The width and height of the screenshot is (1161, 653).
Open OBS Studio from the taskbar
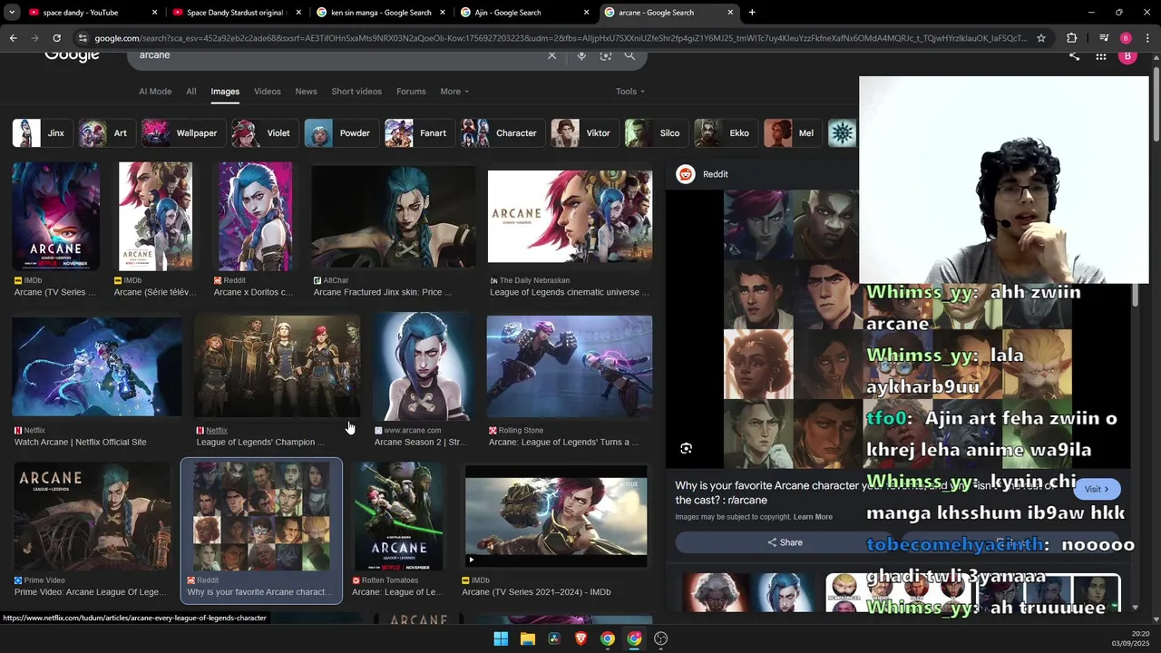(661, 638)
